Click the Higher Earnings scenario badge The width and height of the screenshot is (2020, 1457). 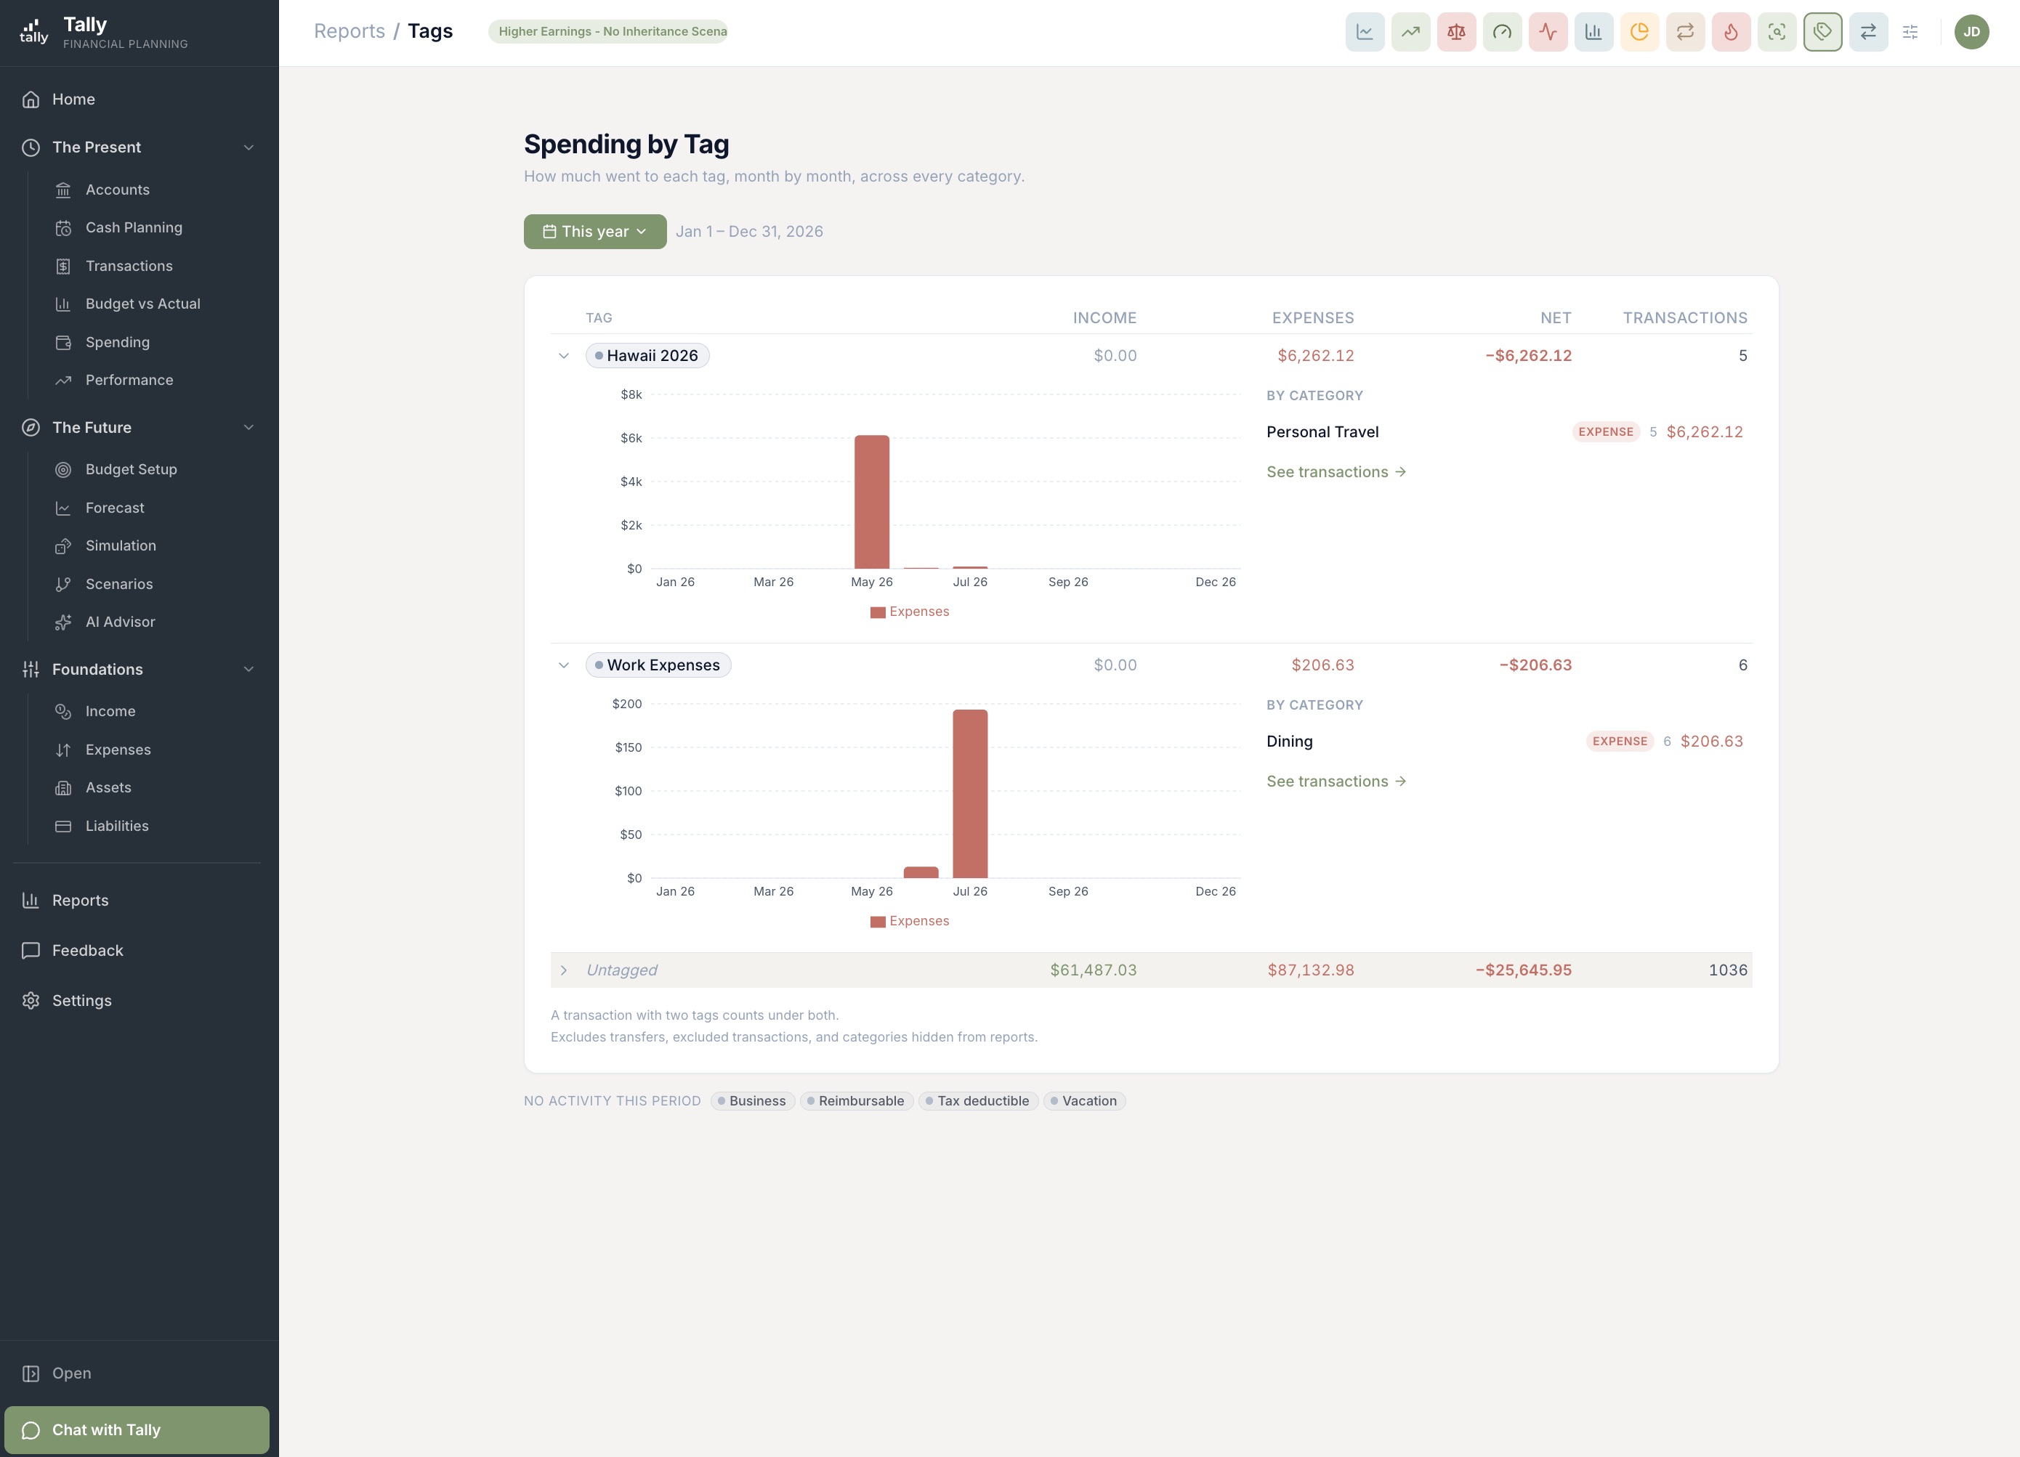click(608, 31)
